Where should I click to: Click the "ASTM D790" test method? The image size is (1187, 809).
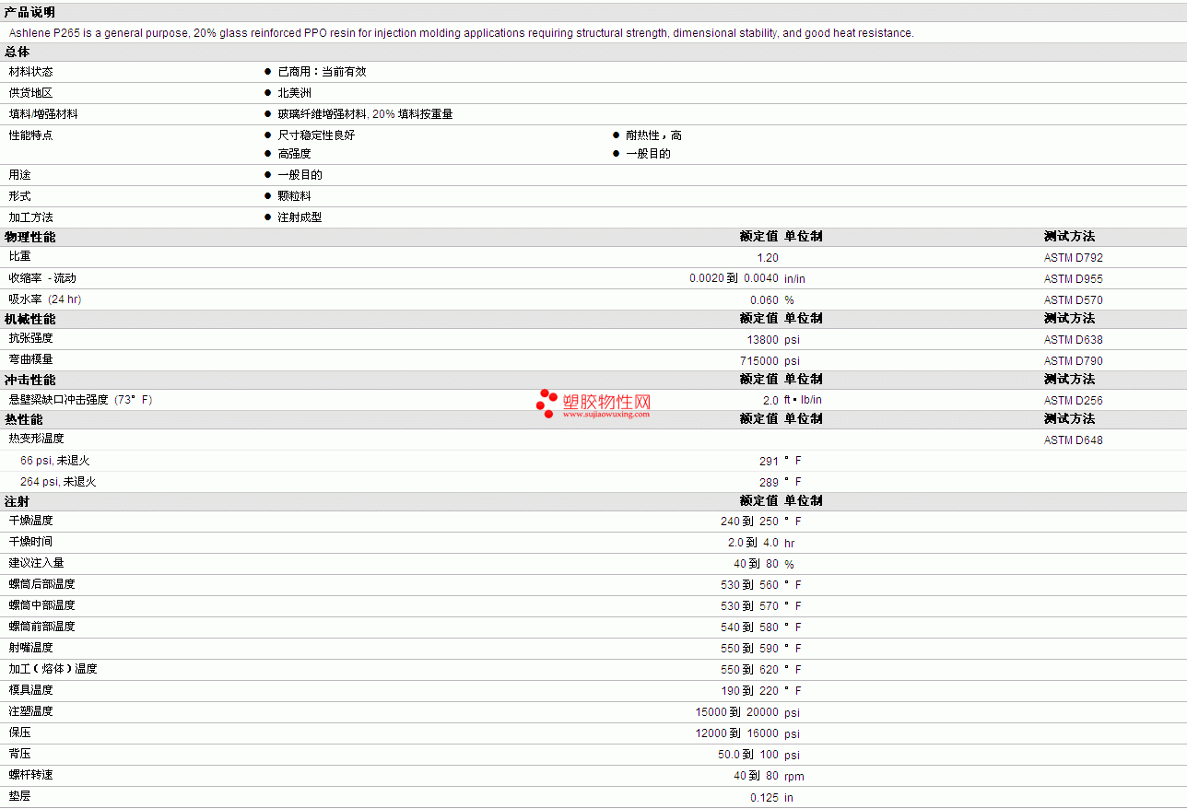point(1073,361)
